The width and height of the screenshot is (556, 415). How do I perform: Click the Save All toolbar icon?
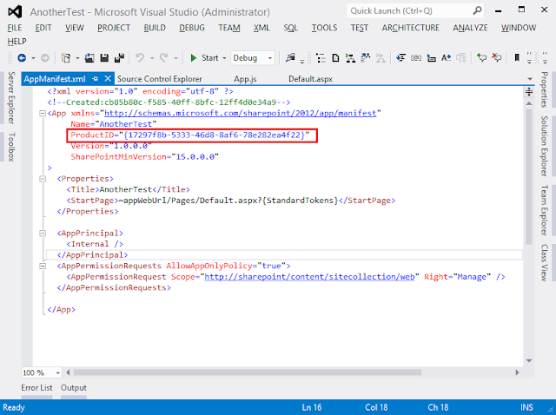[119, 58]
